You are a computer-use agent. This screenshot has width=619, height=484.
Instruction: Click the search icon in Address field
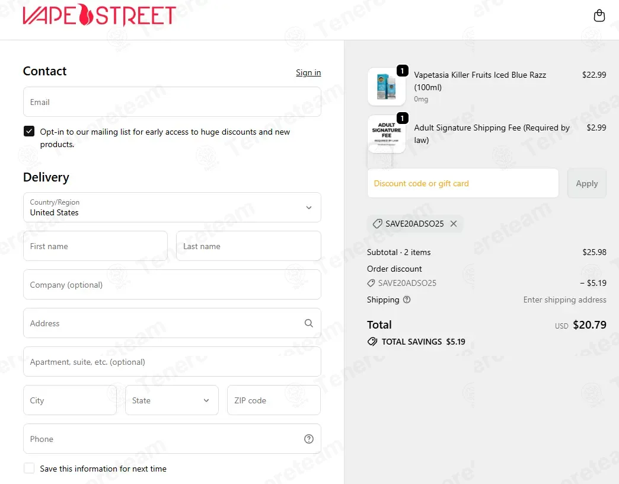(309, 323)
